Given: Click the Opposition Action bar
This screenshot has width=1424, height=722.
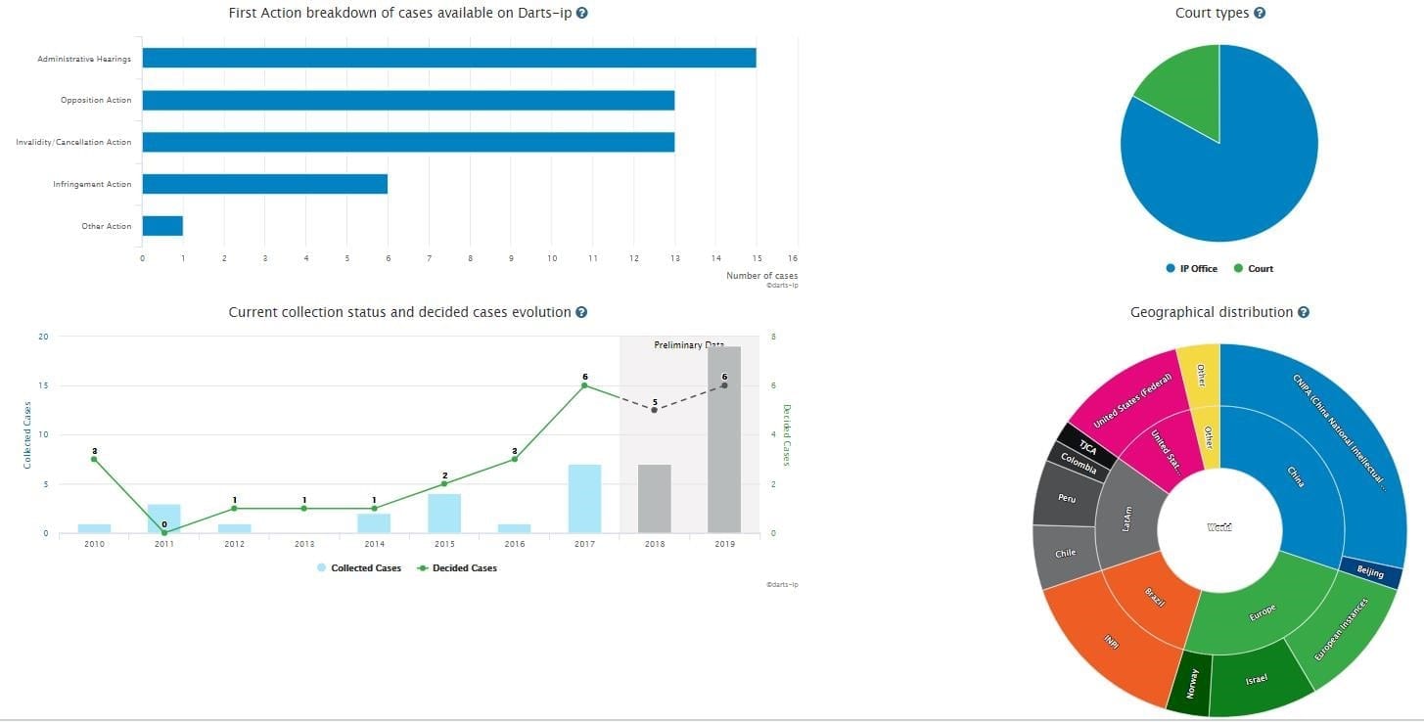Looking at the screenshot, I should (408, 100).
